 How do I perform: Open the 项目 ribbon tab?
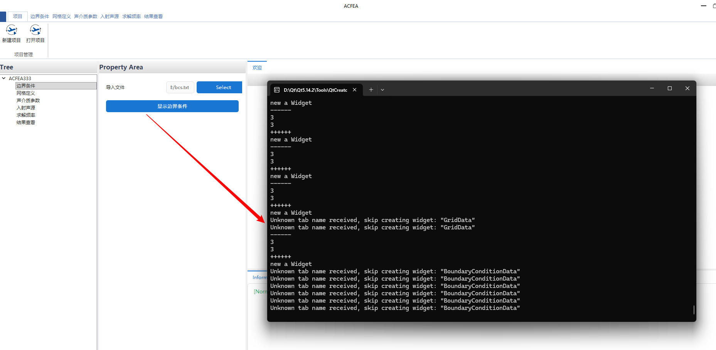17,16
